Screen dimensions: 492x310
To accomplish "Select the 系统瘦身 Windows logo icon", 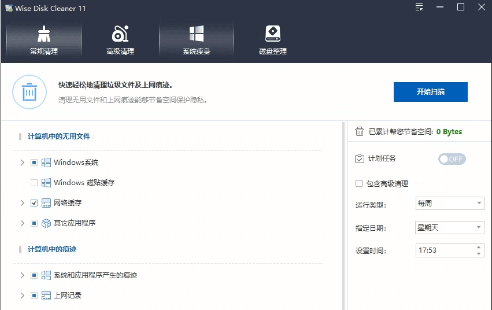I will pos(196,34).
